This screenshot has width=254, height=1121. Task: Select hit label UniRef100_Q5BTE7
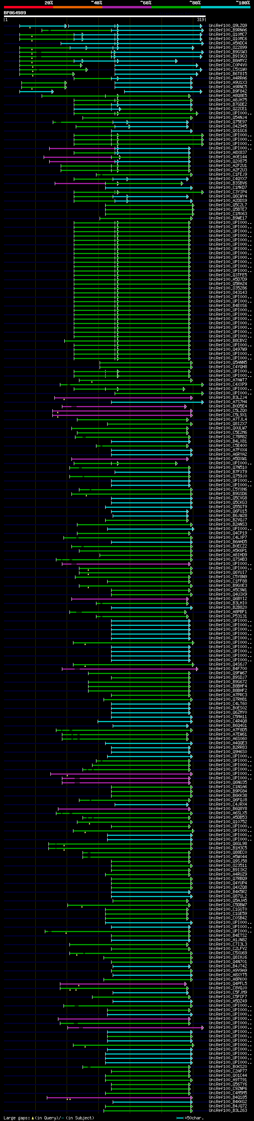[228, 209]
